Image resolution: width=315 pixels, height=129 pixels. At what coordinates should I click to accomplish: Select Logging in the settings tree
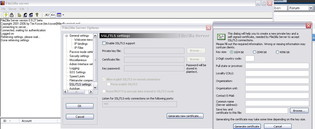coord(74,68)
